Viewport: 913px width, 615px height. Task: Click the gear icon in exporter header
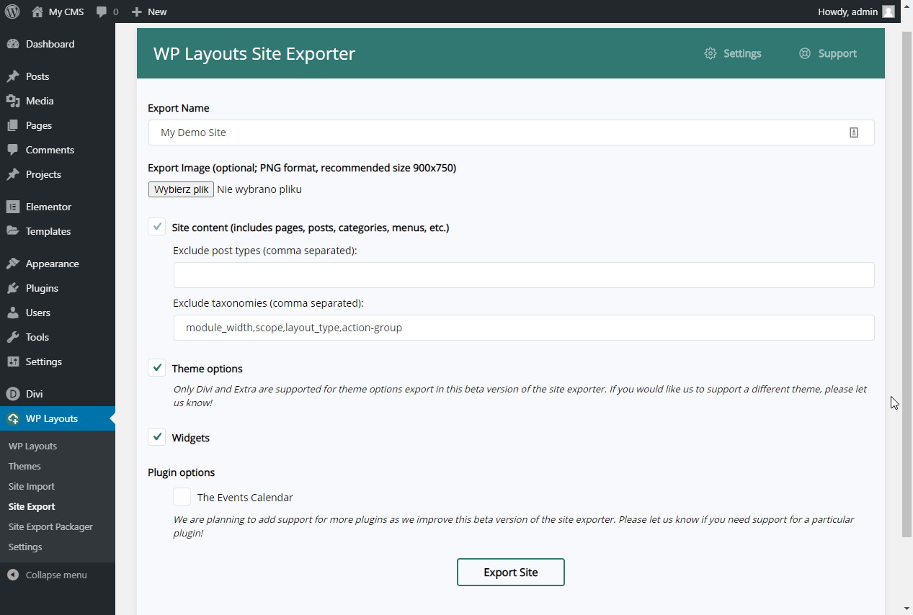pyautogui.click(x=711, y=53)
